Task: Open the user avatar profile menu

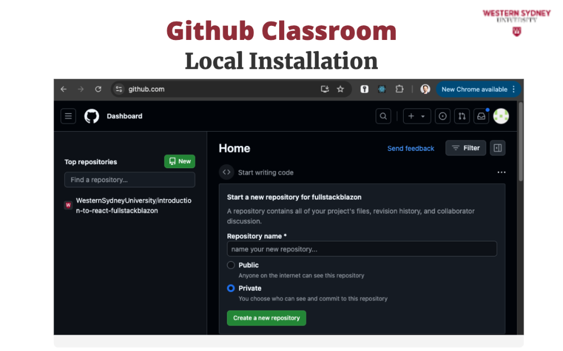Action: coord(501,116)
